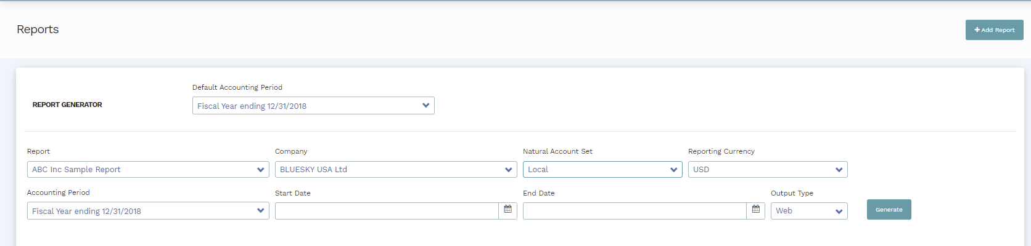1031x246 pixels.
Task: Expand the Default Accounting Period dropdown
Action: [313, 106]
